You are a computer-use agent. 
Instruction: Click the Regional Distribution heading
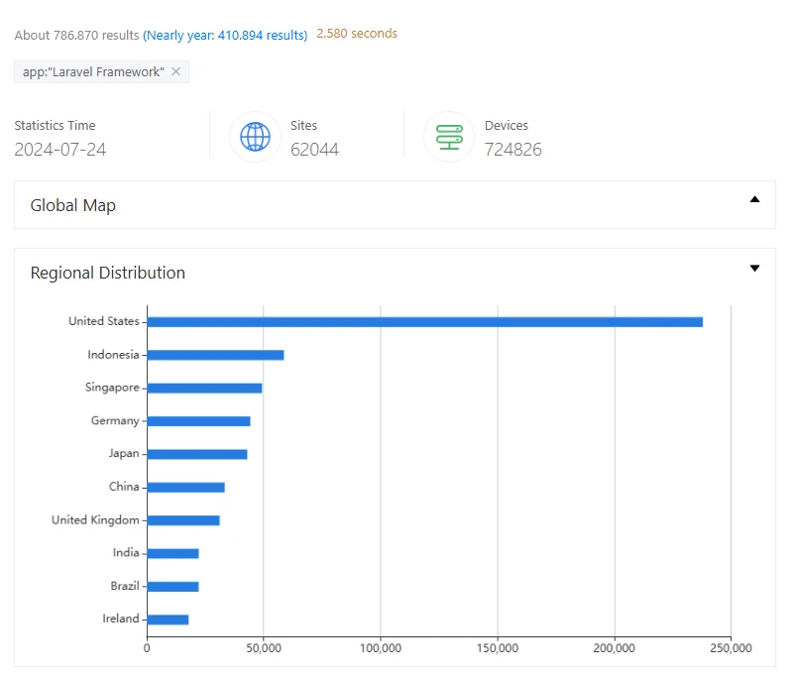pyautogui.click(x=107, y=273)
